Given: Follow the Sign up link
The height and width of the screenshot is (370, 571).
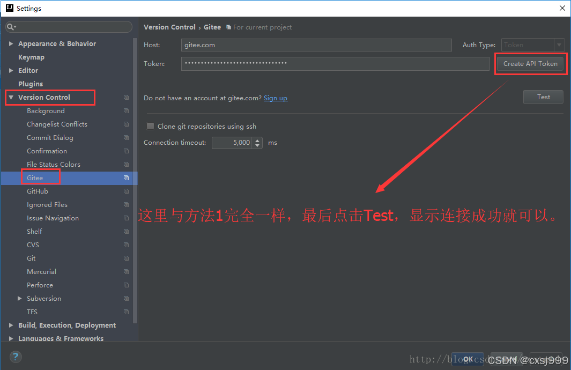Looking at the screenshot, I should (x=276, y=98).
